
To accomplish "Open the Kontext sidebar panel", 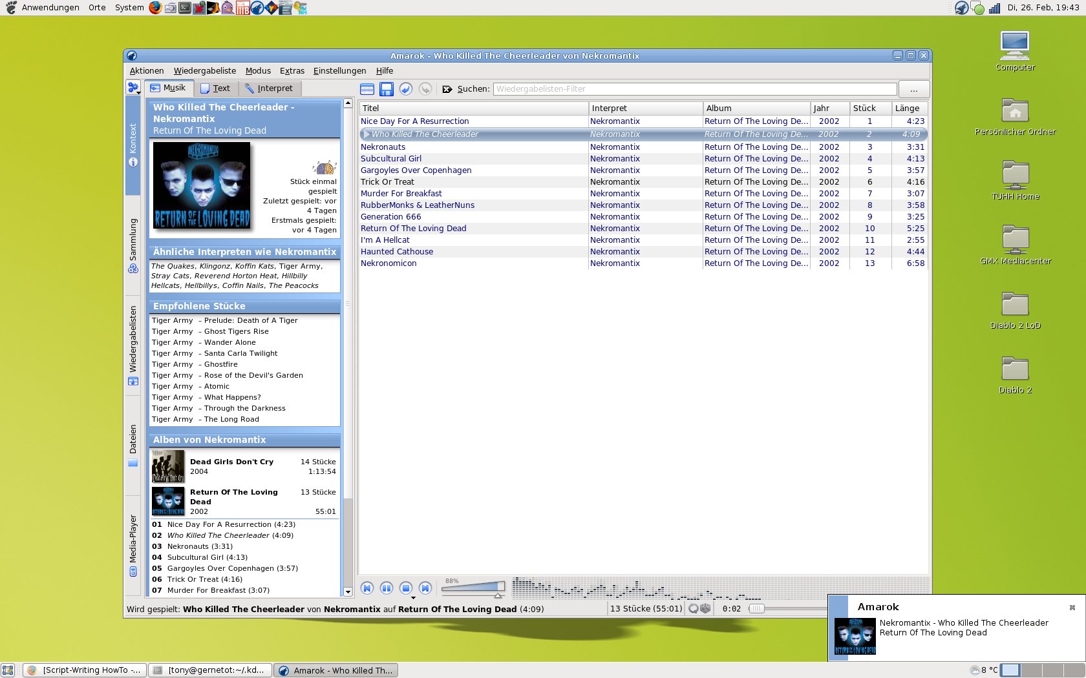I will [x=133, y=146].
